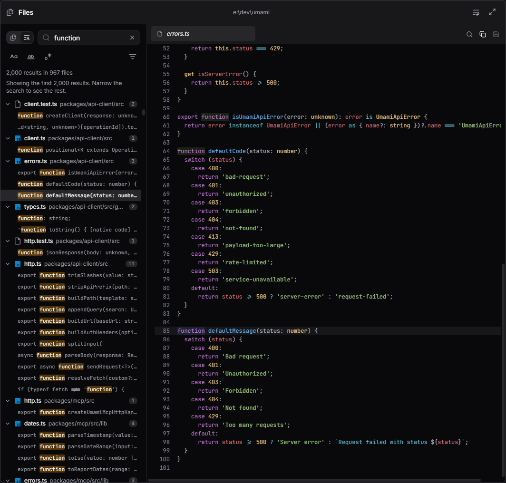506x483 pixels.
Task: Open find in errors.ts editor
Action: 469,34
